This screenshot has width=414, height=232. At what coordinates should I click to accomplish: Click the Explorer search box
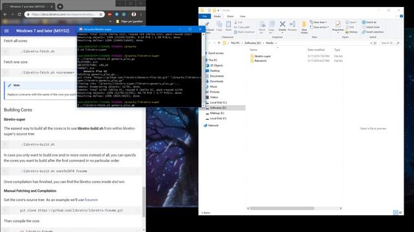pyautogui.click(x=389, y=43)
